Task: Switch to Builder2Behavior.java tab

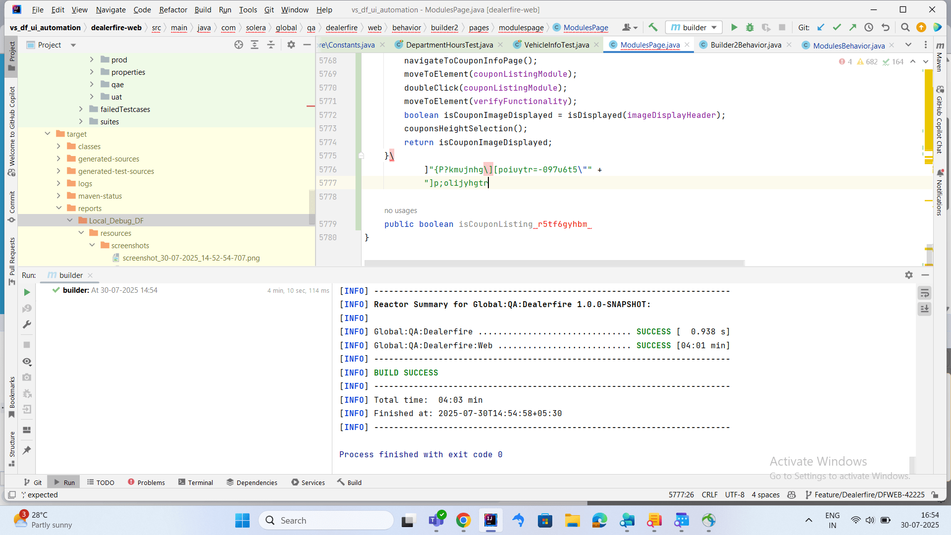Action: click(x=745, y=45)
